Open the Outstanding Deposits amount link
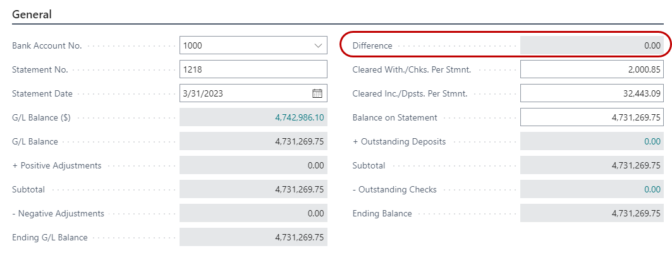 pyautogui.click(x=652, y=141)
